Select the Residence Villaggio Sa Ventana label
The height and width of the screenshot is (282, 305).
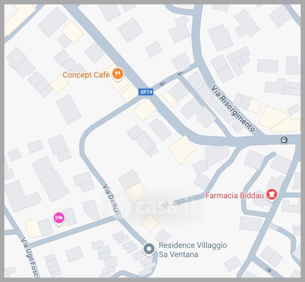(x=192, y=250)
